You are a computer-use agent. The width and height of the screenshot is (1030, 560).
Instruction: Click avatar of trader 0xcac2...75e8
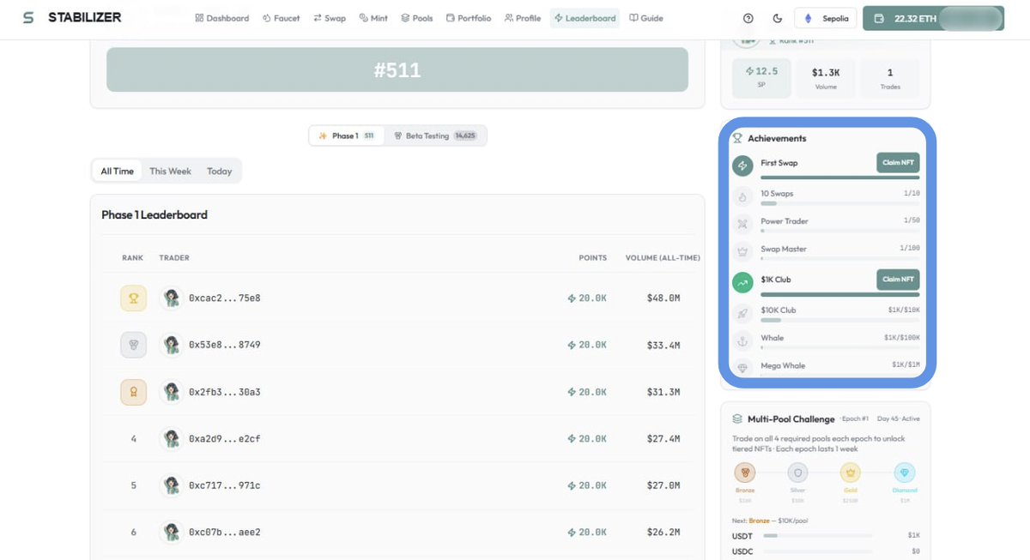click(x=172, y=298)
